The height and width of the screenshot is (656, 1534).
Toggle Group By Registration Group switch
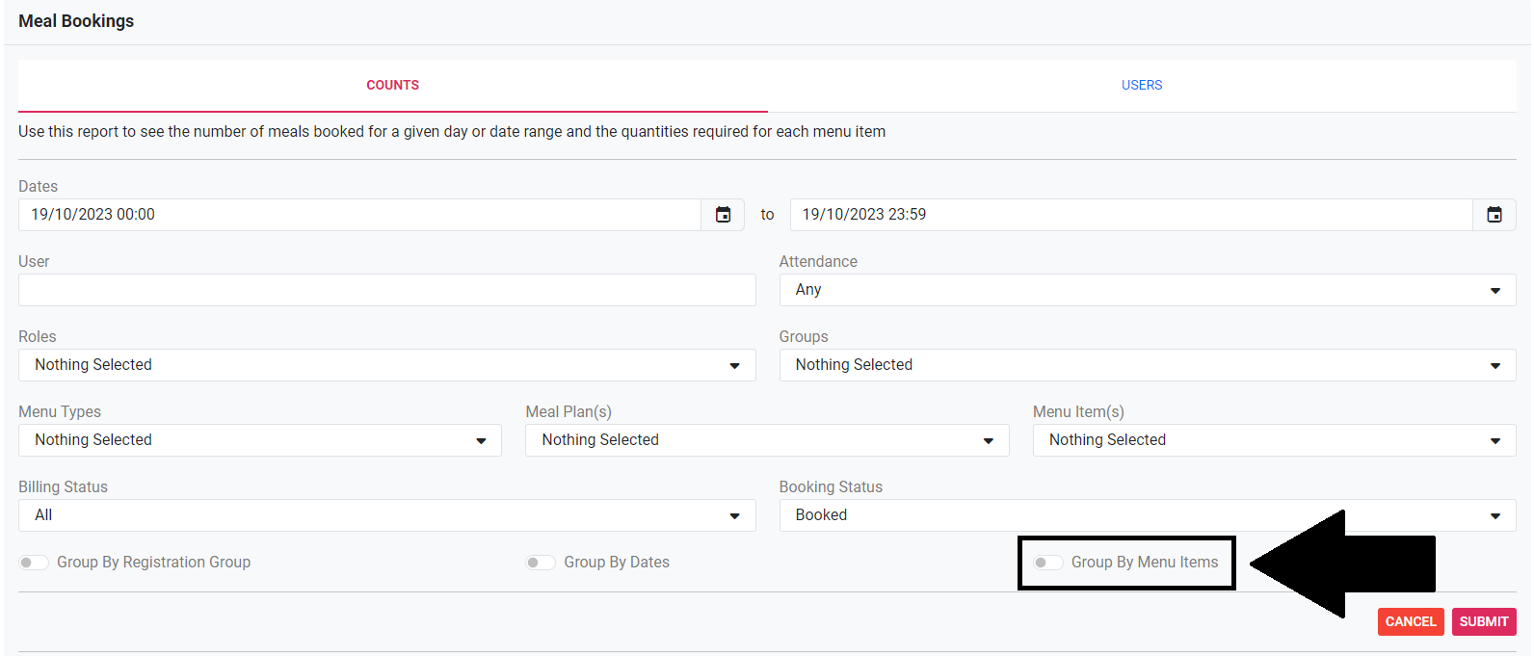(x=34, y=563)
